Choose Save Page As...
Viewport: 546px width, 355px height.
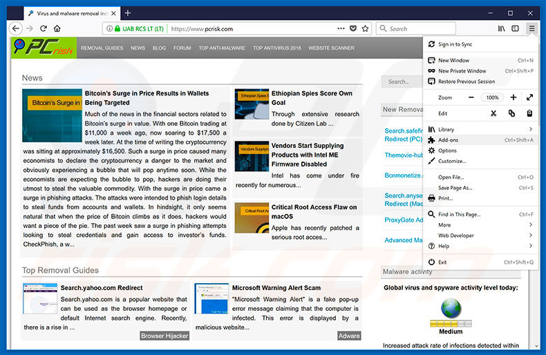coord(480,188)
